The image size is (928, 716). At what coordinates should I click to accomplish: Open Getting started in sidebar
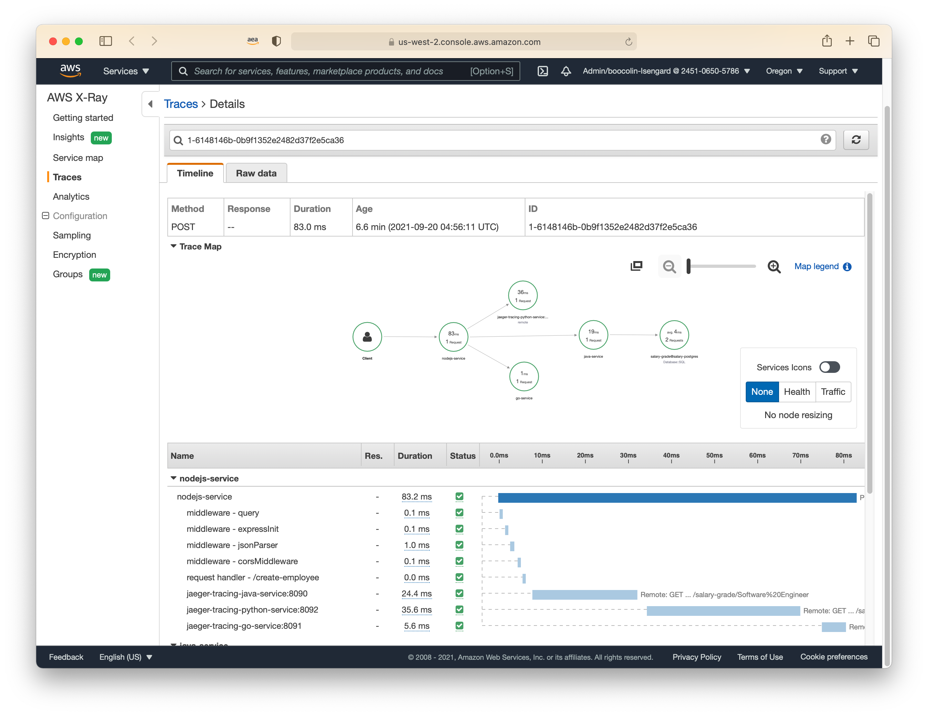[x=83, y=118]
